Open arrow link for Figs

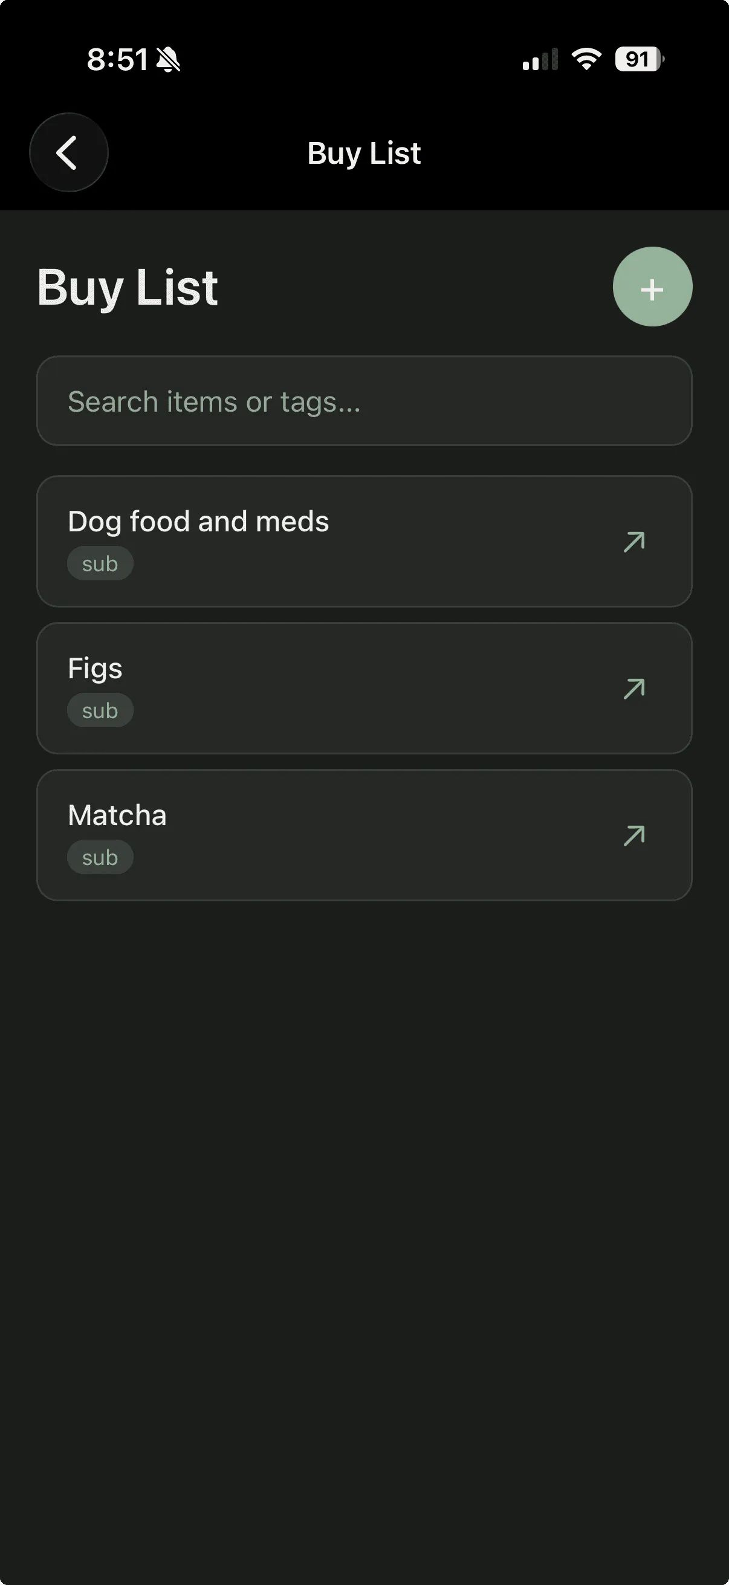[633, 689]
